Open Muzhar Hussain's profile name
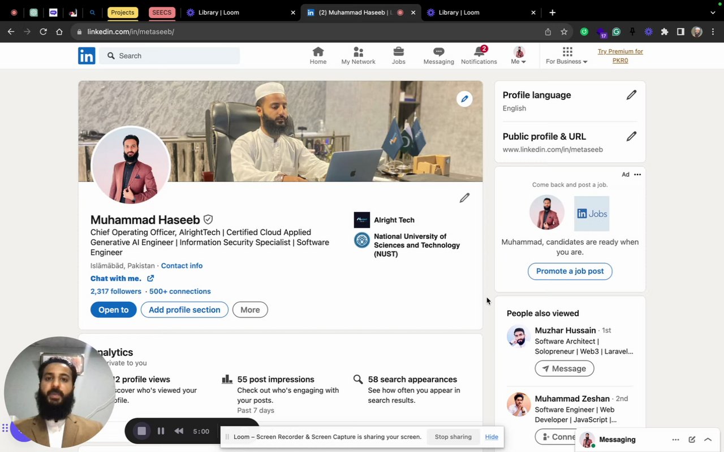This screenshot has width=724, height=452. pos(565,331)
